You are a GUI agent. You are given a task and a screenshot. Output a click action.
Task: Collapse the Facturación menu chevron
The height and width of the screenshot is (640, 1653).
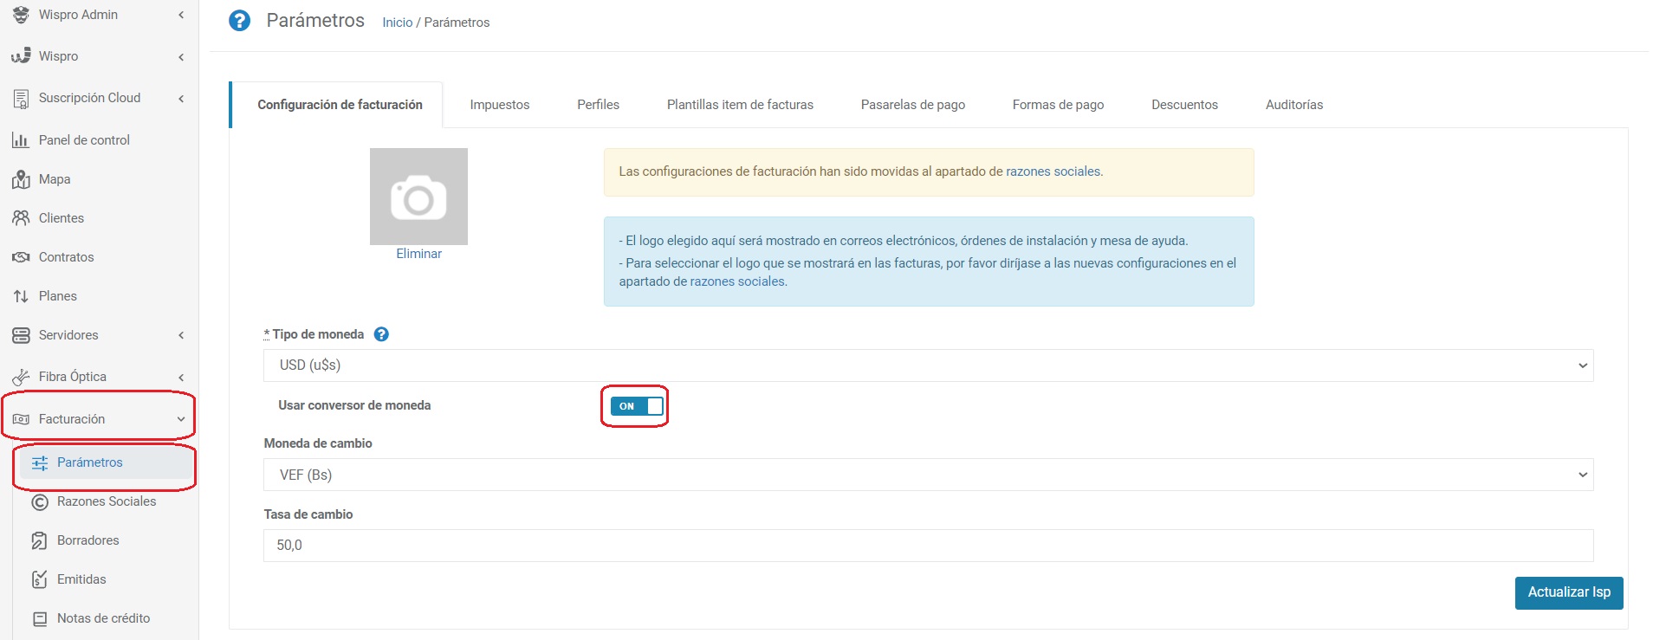tap(181, 419)
